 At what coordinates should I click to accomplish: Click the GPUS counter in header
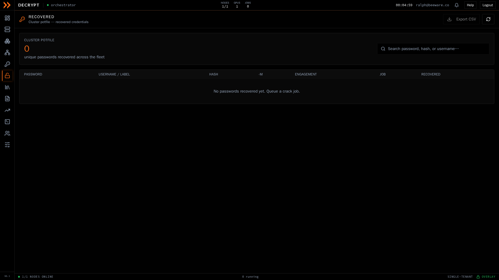point(237,5)
